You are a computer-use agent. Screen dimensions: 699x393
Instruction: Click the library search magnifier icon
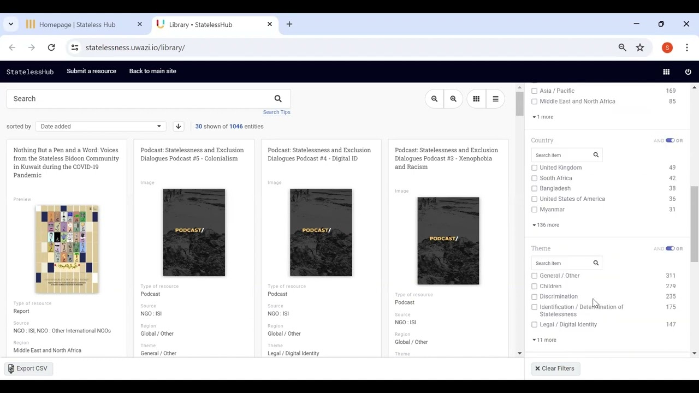[x=278, y=99]
